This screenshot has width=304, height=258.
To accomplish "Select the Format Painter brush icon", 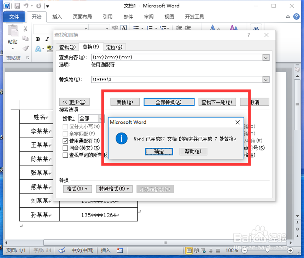I will point(25,48).
